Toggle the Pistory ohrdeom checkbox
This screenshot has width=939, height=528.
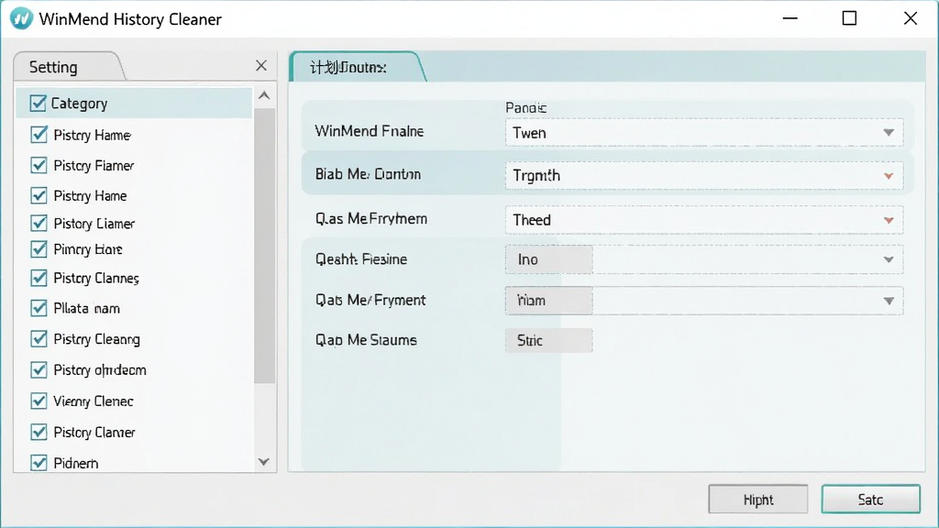[39, 369]
